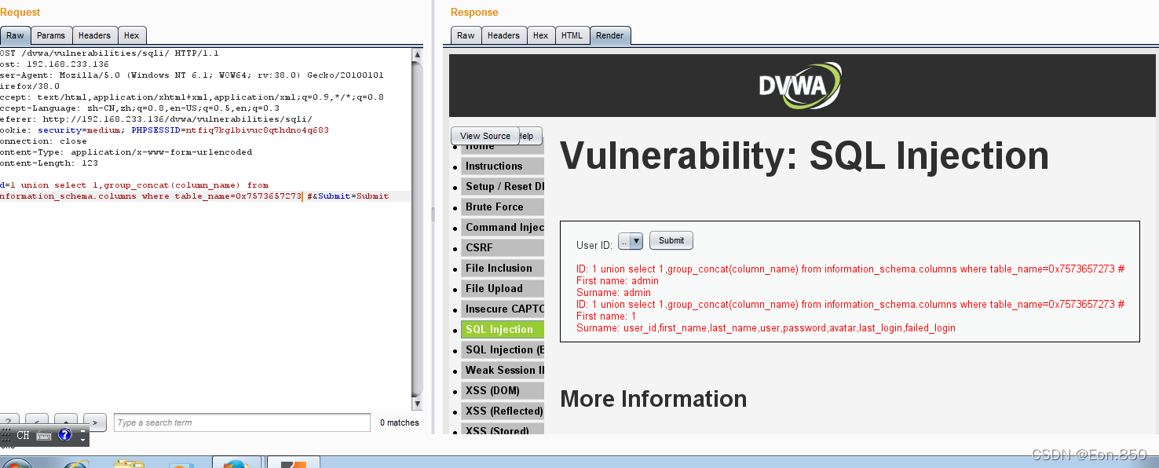The height and width of the screenshot is (468, 1159).
Task: Switch to the Request Raw tab
Action: click(x=15, y=35)
